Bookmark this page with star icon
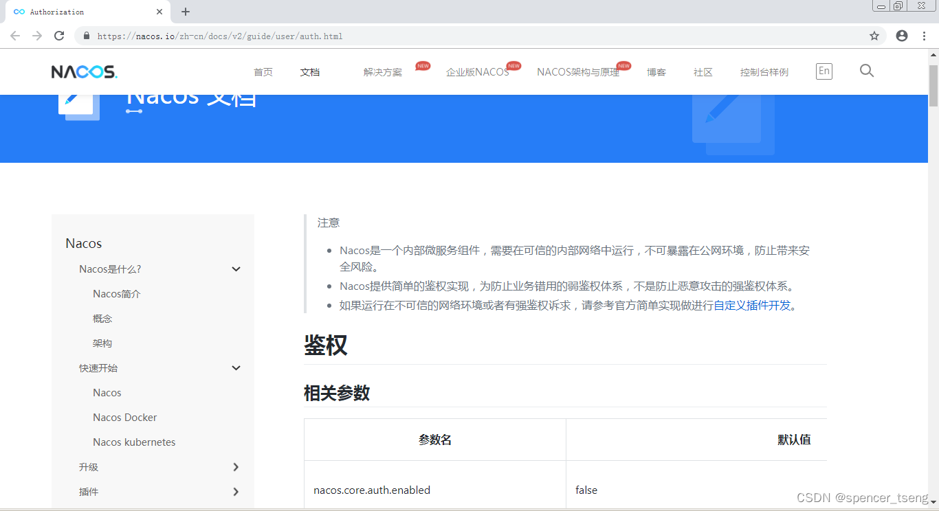The height and width of the screenshot is (511, 939). tap(874, 36)
